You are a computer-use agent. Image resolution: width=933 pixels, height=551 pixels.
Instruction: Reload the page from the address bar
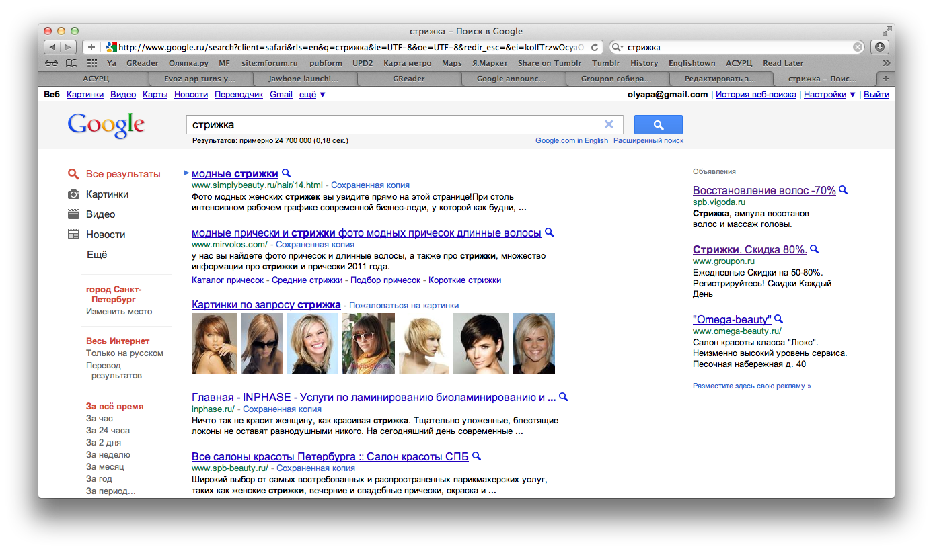(x=593, y=48)
